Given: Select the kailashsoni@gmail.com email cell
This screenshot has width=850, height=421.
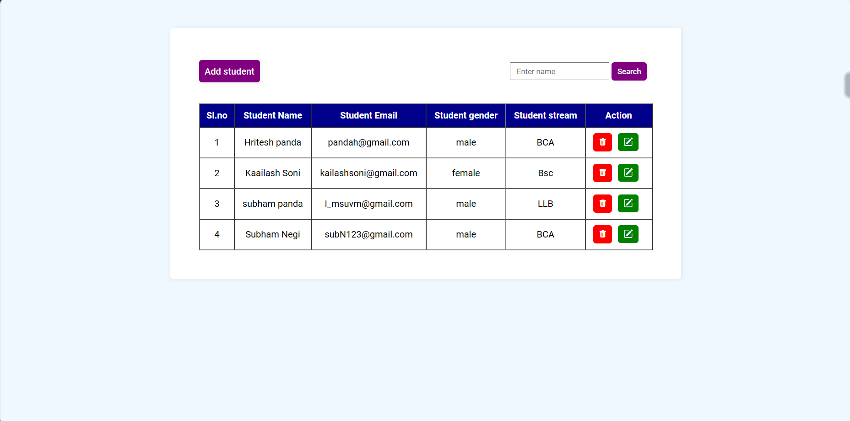Looking at the screenshot, I should (368, 173).
